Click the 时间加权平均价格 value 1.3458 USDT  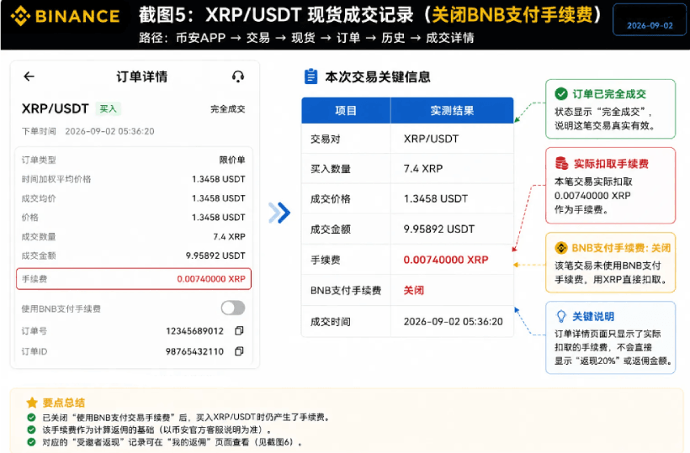point(219,179)
